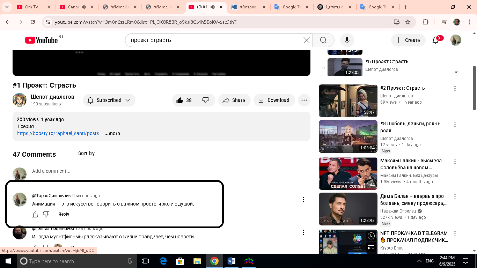Open options for #2 Проэкт: Страсть video
Image resolution: width=477 pixels, height=268 pixels.
[x=455, y=89]
